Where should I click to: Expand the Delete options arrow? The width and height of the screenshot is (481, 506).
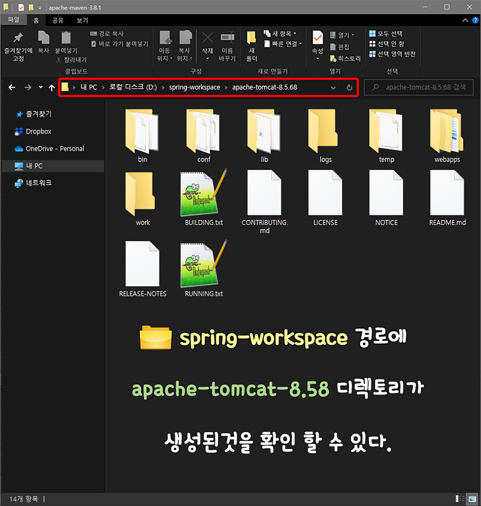click(x=207, y=59)
